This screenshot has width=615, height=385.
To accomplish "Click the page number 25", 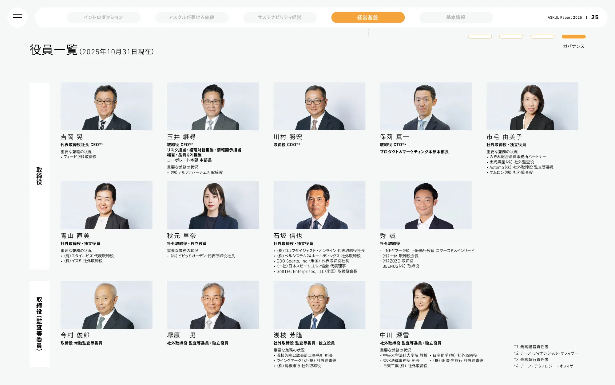I will (x=595, y=17).
